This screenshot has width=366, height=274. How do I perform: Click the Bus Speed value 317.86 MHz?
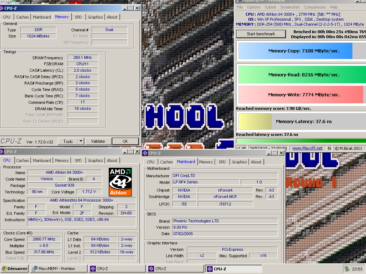(x=44, y=252)
